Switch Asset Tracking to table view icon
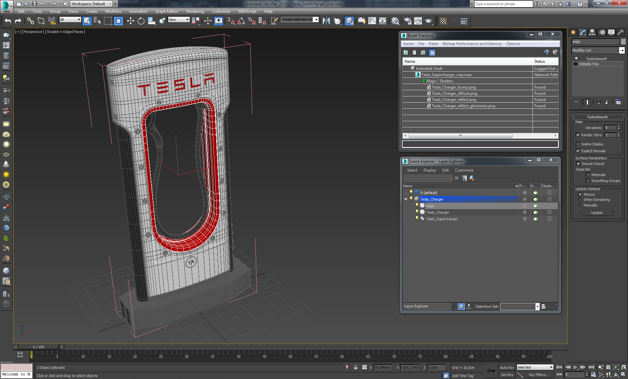This screenshot has height=379, width=628. pos(432,53)
